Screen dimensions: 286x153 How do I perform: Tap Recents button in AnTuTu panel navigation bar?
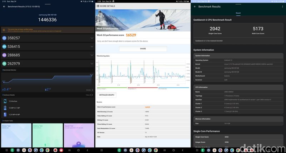69,150
